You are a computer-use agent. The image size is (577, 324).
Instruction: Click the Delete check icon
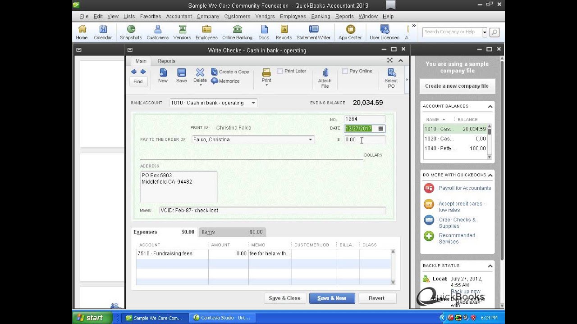(200, 72)
